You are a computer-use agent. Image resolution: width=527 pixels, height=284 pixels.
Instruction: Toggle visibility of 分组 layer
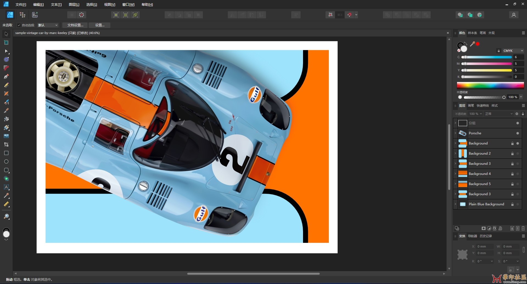[x=518, y=123]
